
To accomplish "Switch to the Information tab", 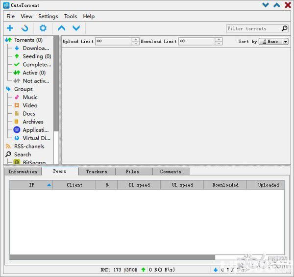I will pyautogui.click(x=23, y=172).
